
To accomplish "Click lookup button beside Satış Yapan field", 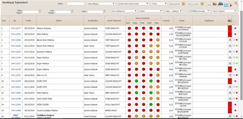I will point(40,11).
